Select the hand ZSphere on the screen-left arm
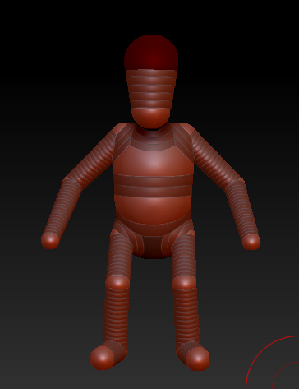Image resolution: width=299 pixels, height=389 pixels. coord(50,240)
